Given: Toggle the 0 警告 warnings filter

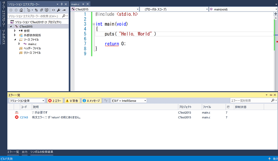Looking at the screenshot, I should click(72, 100).
